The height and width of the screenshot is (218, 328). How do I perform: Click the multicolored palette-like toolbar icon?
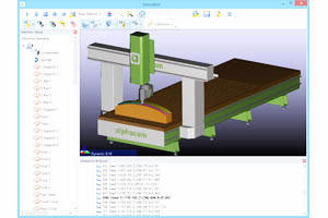pos(53,24)
